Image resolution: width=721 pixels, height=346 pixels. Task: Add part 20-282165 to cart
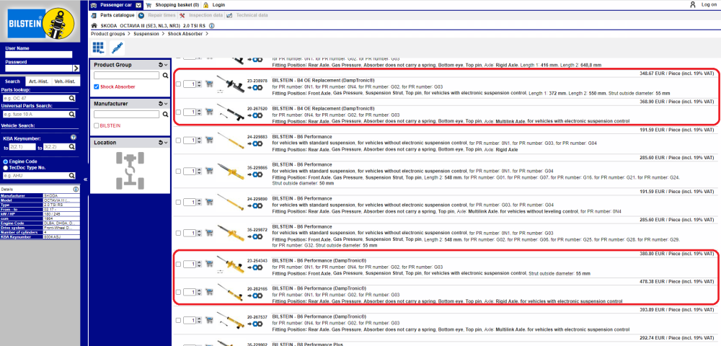[209, 292]
